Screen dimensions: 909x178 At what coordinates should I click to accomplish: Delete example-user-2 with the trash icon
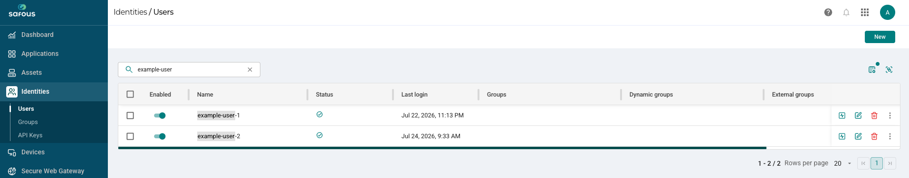pos(874,136)
